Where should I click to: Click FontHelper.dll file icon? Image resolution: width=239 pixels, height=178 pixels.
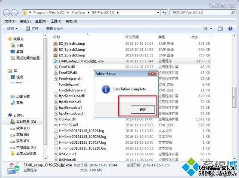pyautogui.click(x=56, y=79)
